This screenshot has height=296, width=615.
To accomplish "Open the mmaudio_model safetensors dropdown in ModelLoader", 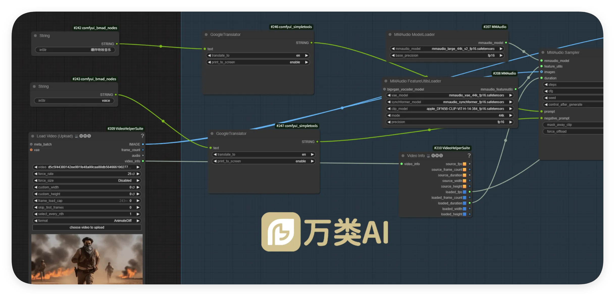I will tap(447, 49).
